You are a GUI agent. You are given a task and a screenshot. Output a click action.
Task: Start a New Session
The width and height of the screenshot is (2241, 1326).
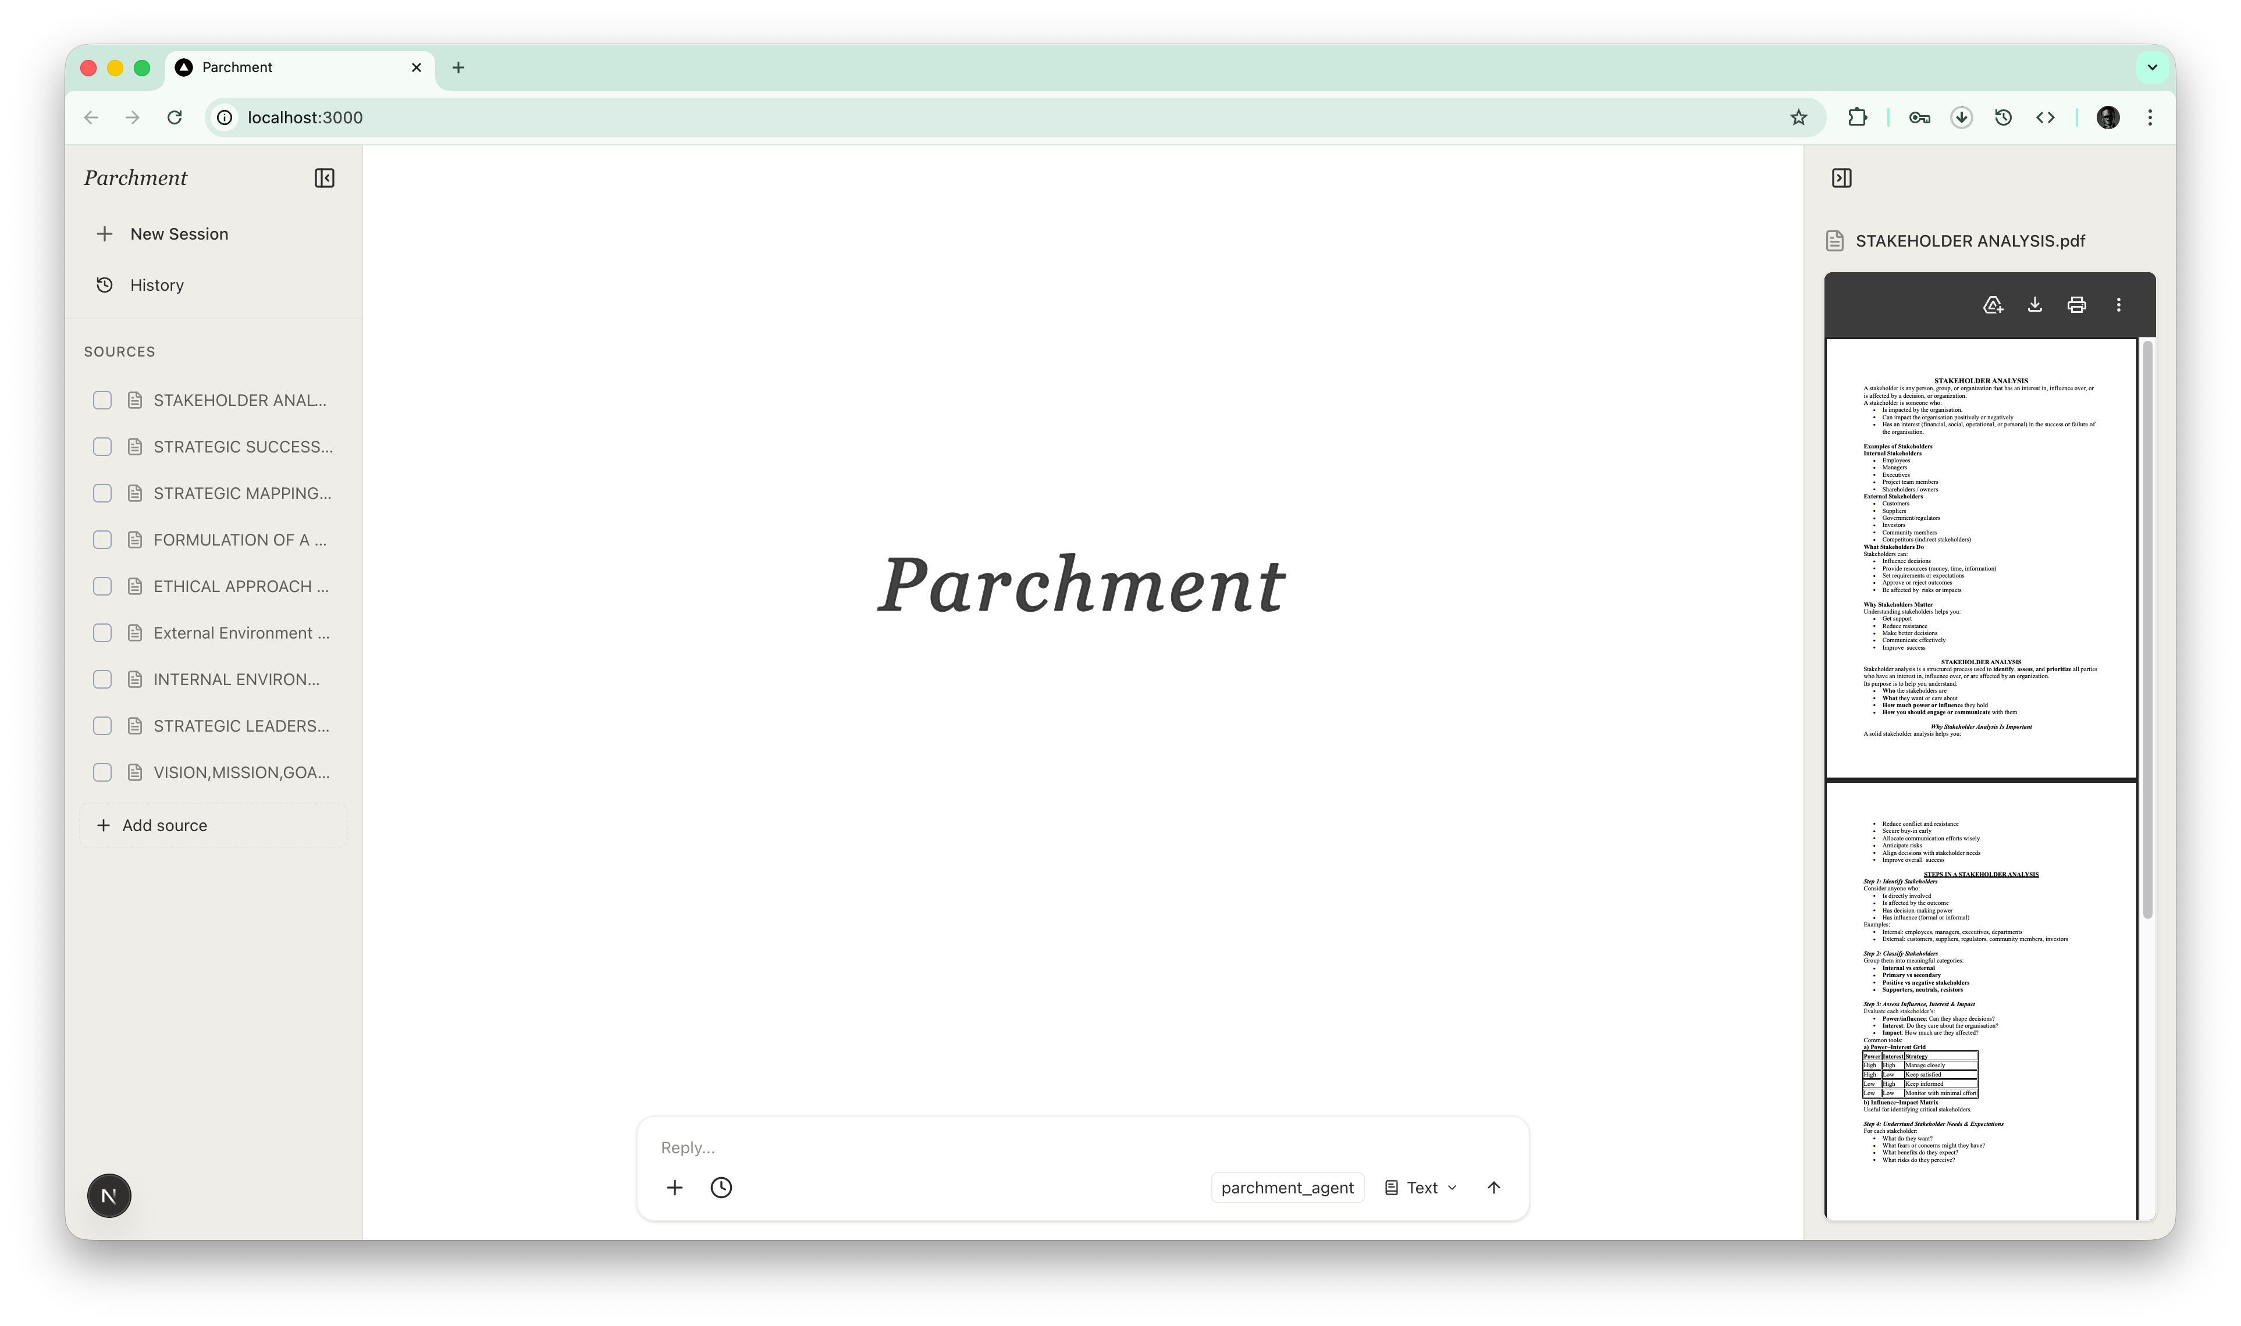(179, 234)
